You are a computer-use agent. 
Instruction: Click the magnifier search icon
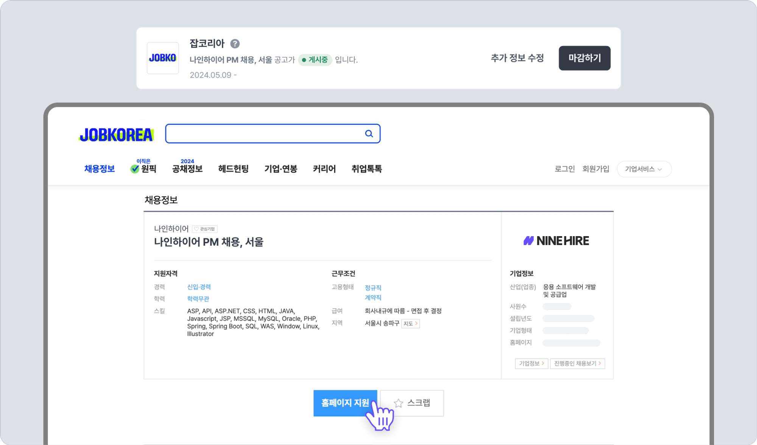pos(369,134)
